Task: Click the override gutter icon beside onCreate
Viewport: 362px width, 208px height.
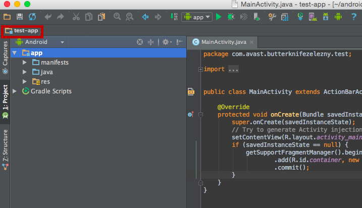Action: [191, 115]
